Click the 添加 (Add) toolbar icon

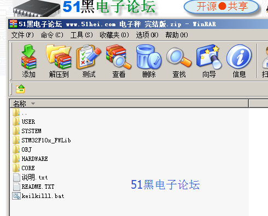click(x=28, y=57)
